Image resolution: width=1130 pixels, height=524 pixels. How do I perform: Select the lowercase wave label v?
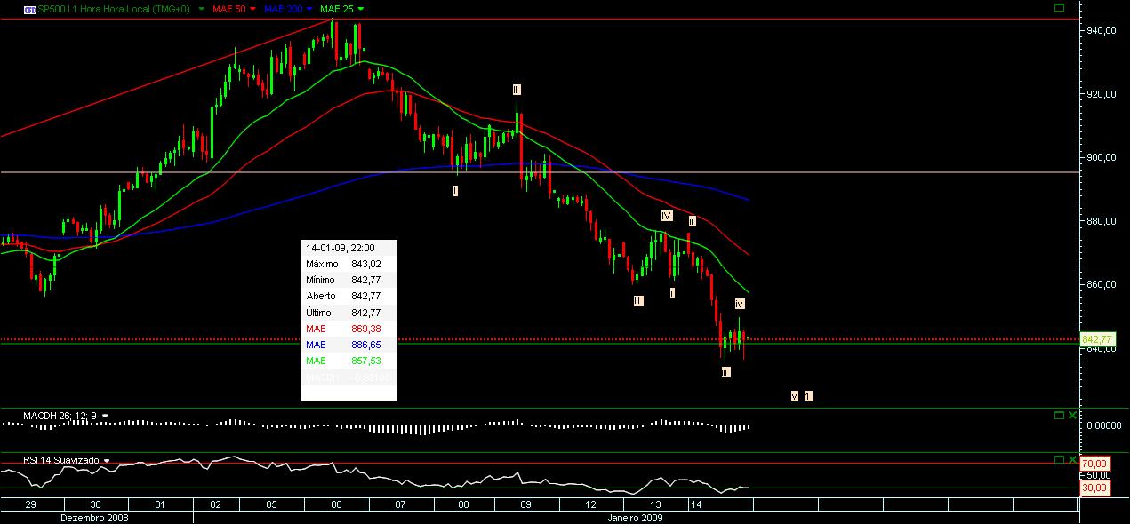click(x=794, y=396)
